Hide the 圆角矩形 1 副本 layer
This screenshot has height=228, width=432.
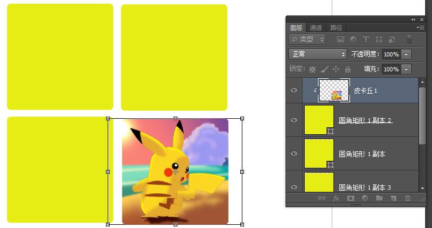294,153
